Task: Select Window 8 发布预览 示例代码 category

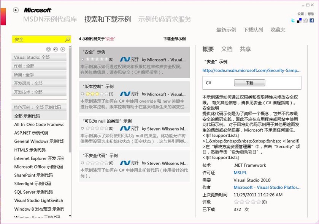Action: point(39,209)
